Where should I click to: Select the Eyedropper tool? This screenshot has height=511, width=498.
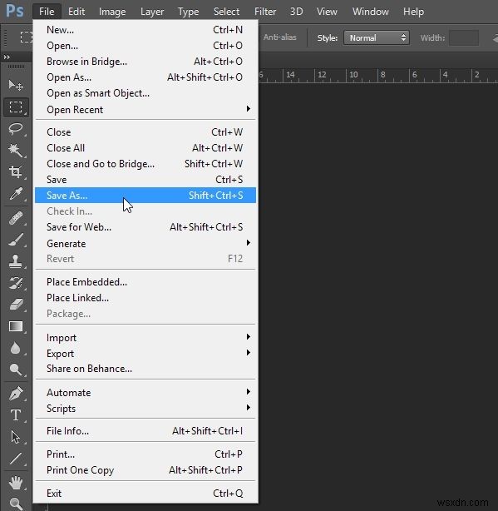pyautogui.click(x=16, y=194)
